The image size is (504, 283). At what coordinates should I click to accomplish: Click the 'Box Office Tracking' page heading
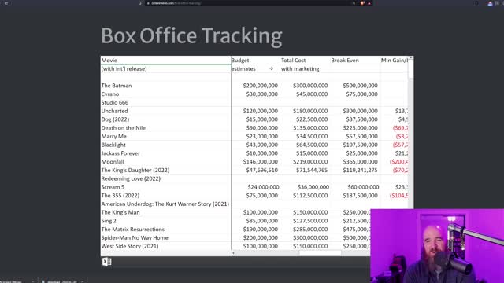(x=191, y=36)
